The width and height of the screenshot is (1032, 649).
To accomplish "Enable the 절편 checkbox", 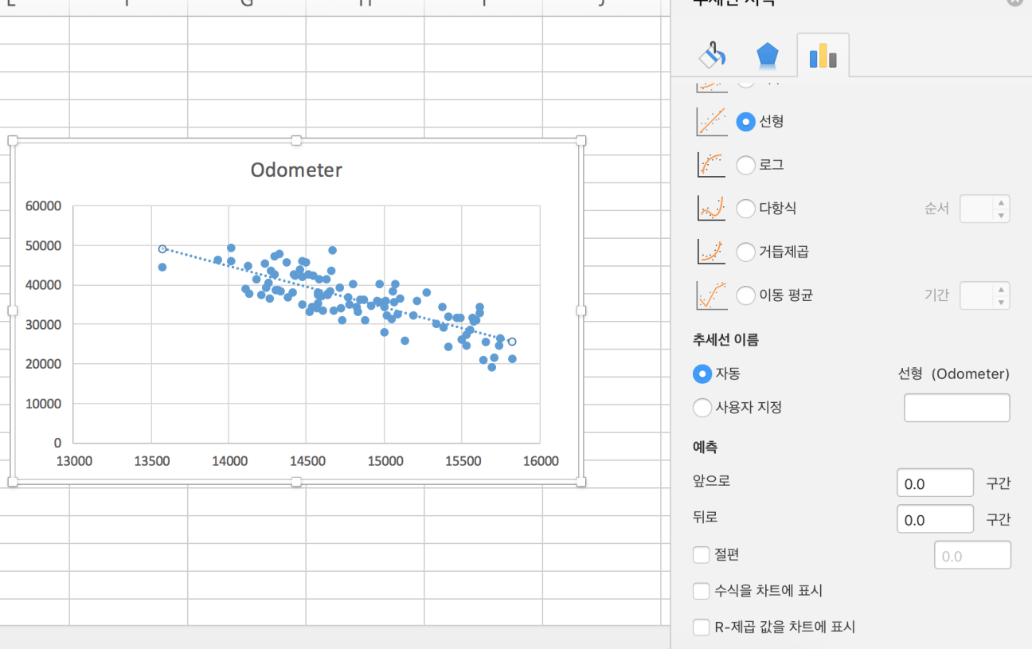I will 702,555.
